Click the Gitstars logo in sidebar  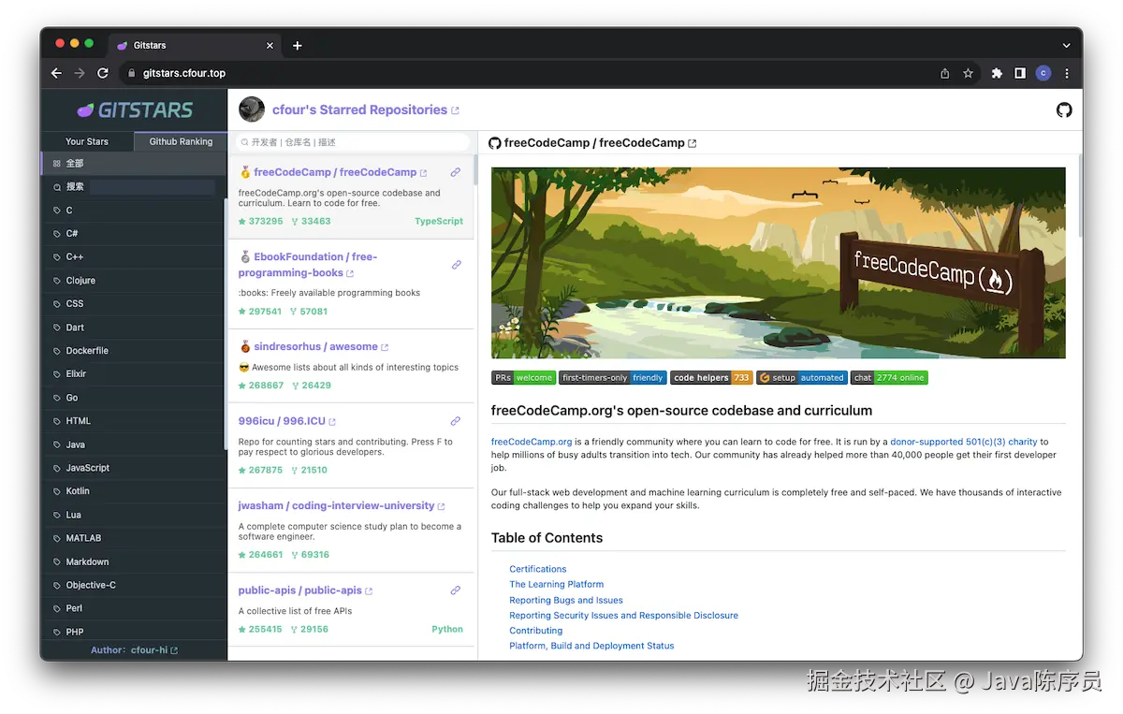(135, 110)
